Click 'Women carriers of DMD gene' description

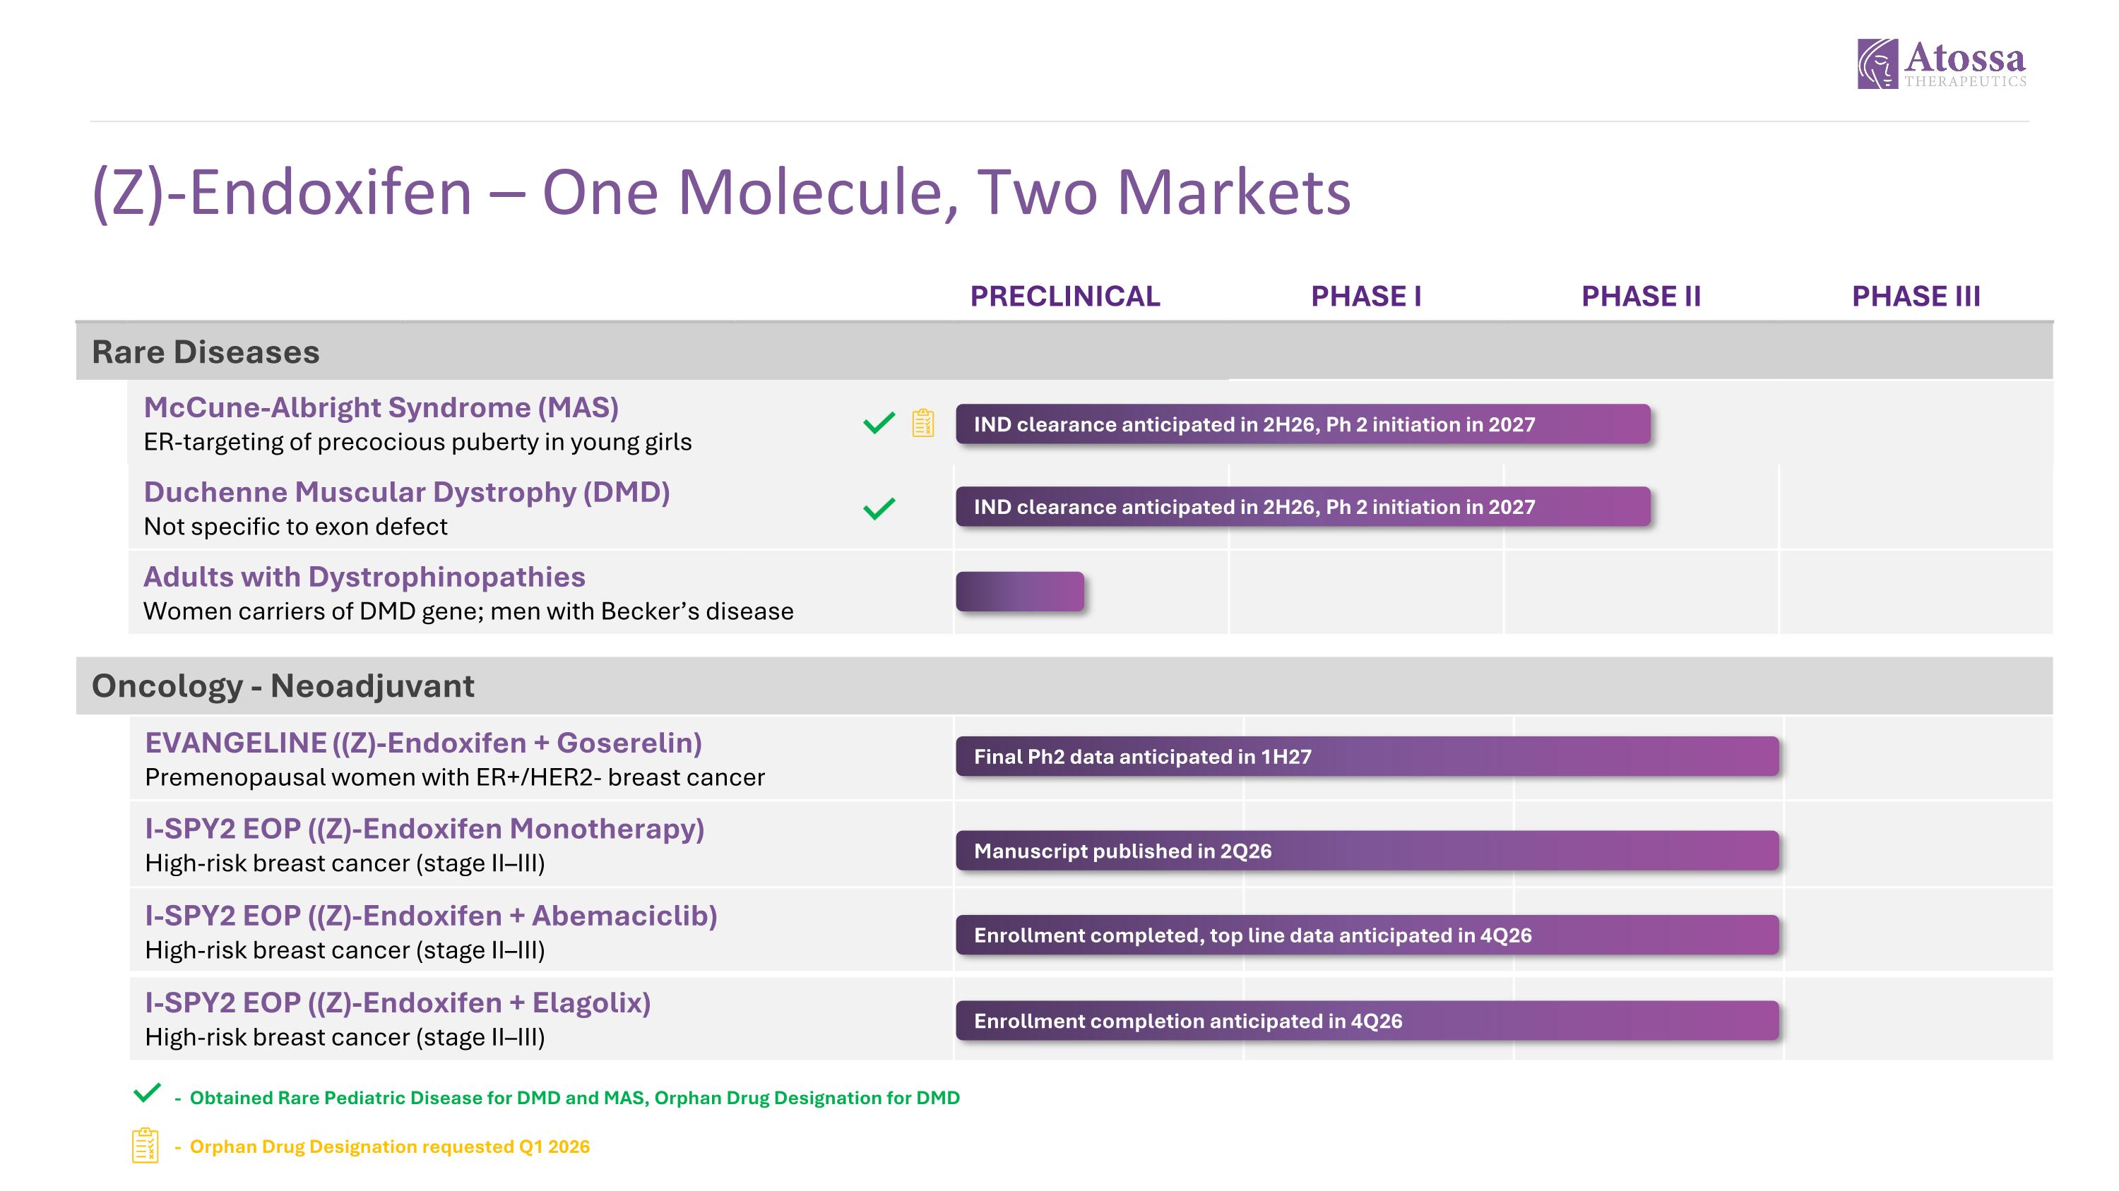tap(468, 611)
